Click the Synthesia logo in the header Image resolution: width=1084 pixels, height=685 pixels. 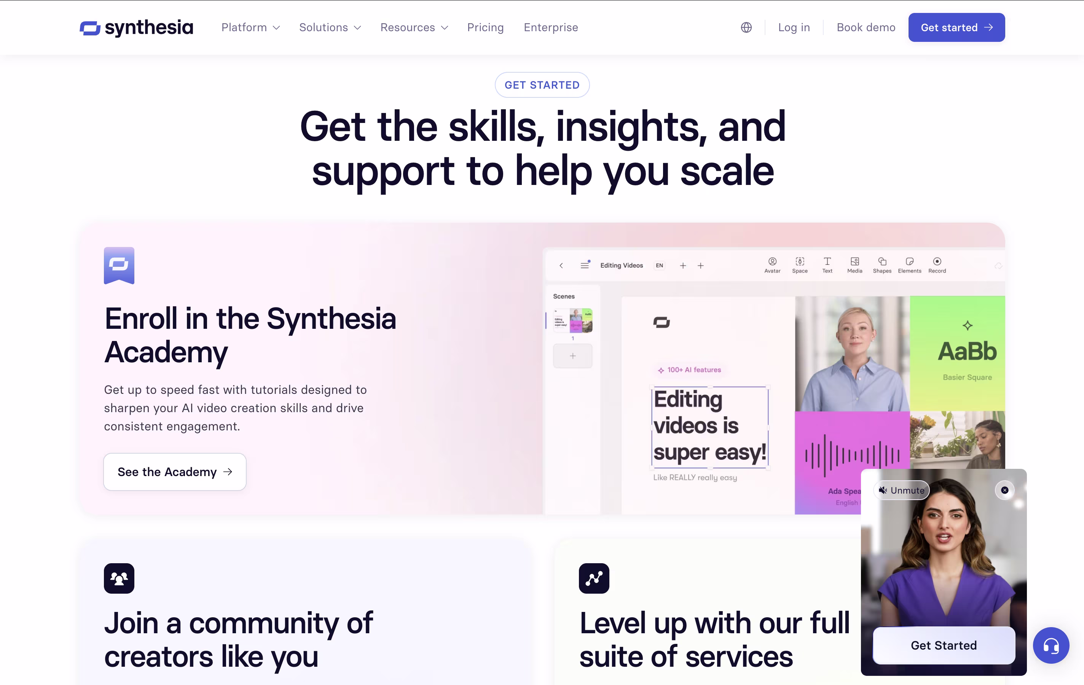coord(136,27)
